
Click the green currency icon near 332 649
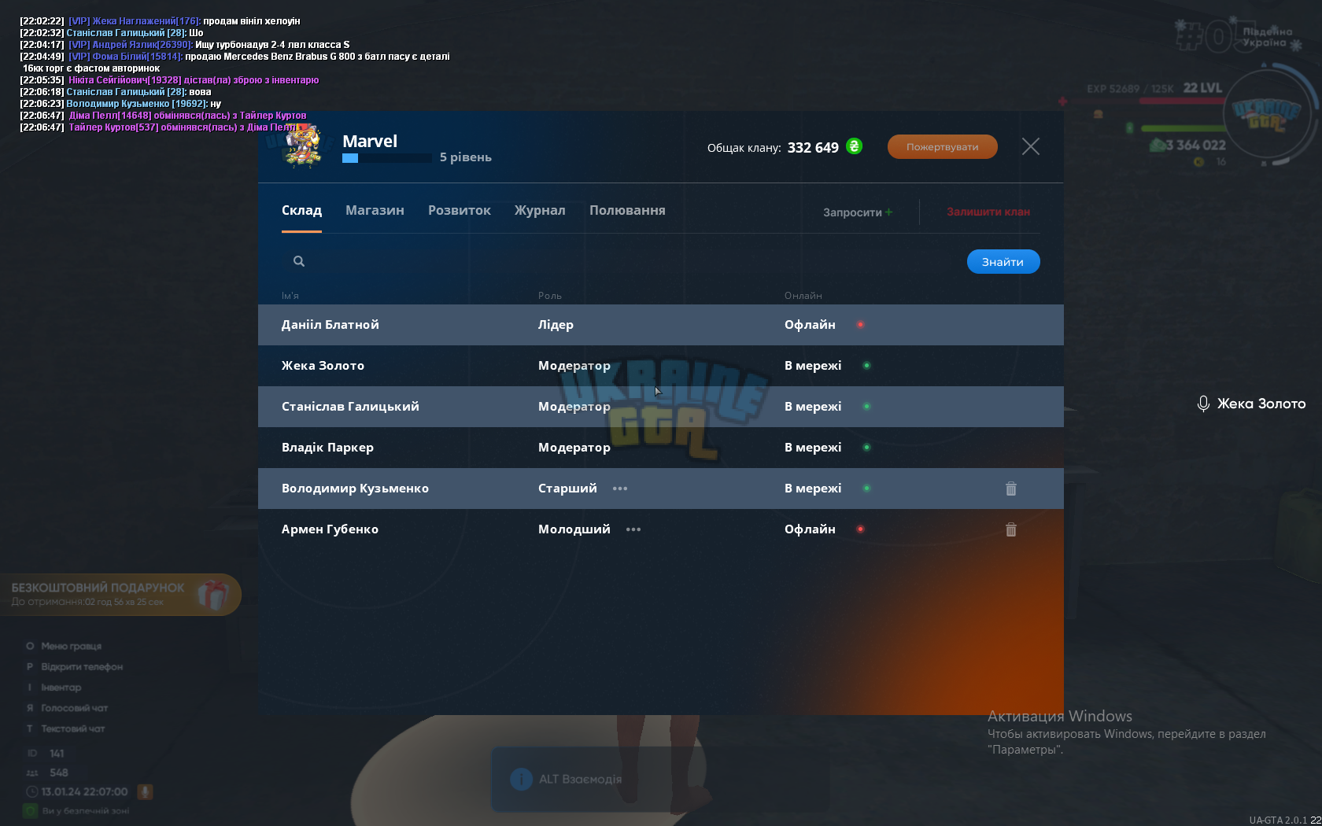[x=855, y=146]
